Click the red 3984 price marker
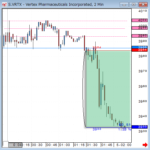 (140, 50)
